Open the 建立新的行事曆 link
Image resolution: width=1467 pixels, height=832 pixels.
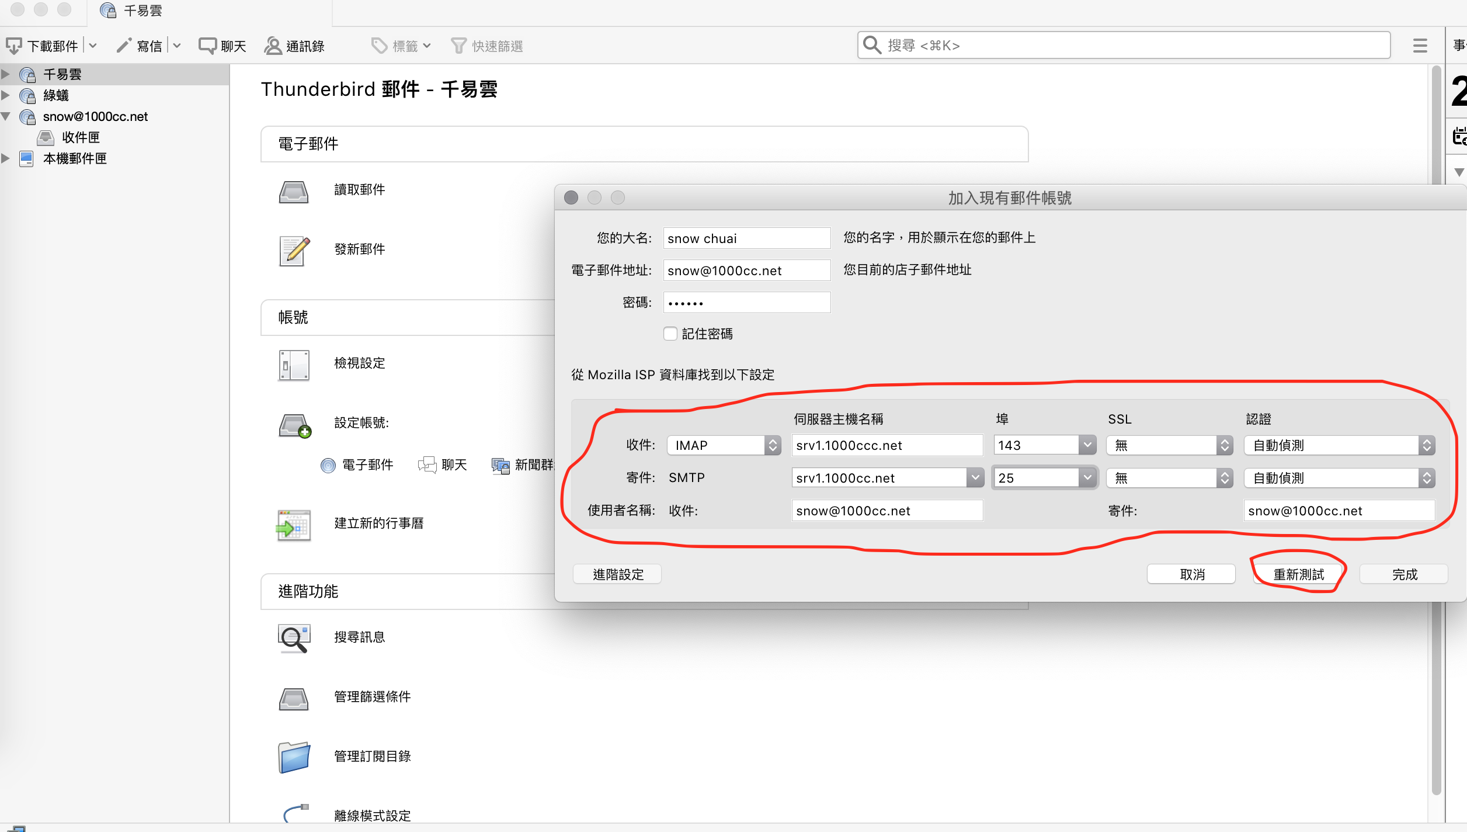click(x=379, y=523)
